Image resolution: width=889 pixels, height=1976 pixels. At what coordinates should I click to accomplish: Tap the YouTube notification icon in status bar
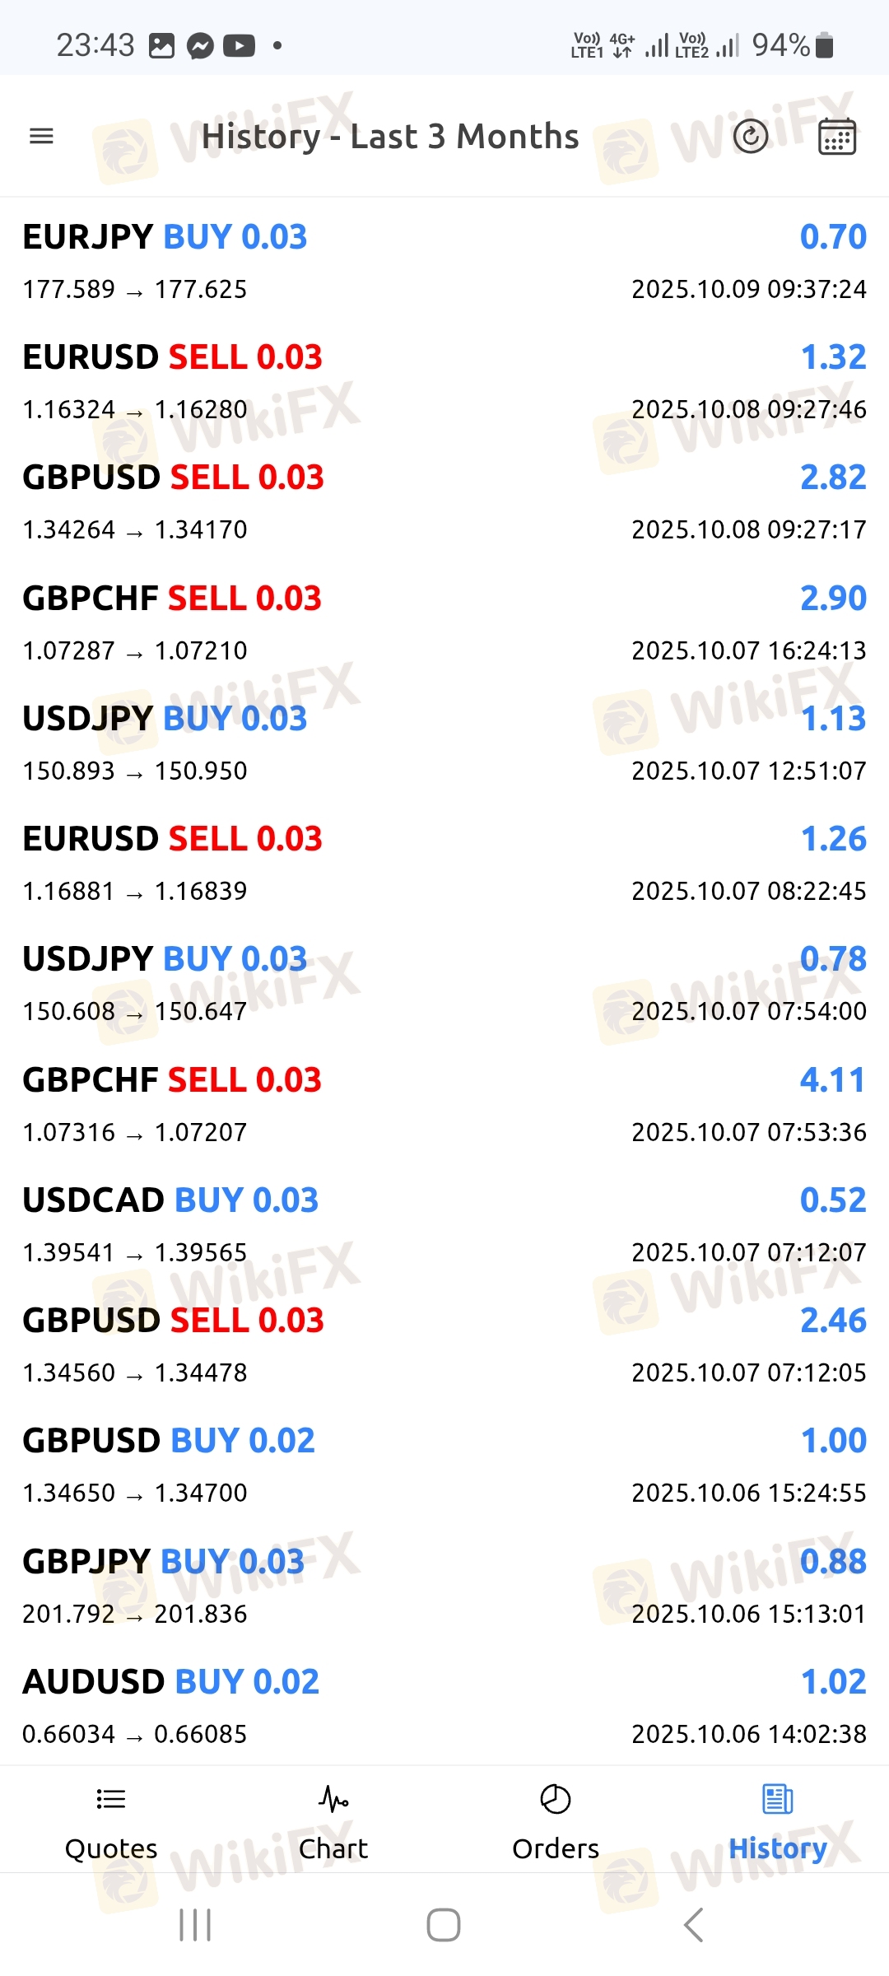pyautogui.click(x=239, y=45)
